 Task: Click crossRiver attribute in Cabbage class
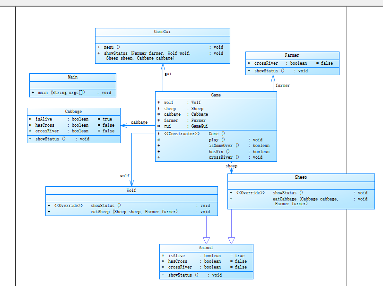pos(71,131)
